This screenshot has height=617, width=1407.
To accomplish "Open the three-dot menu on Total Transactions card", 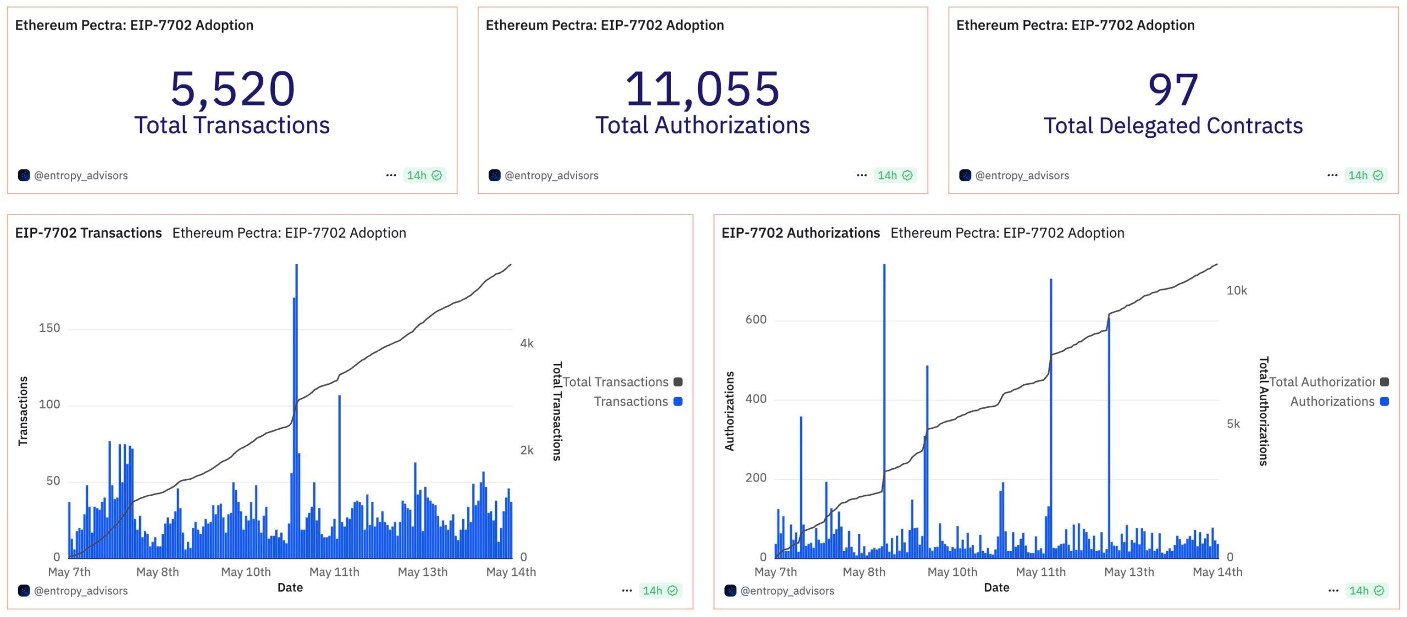I will point(391,175).
